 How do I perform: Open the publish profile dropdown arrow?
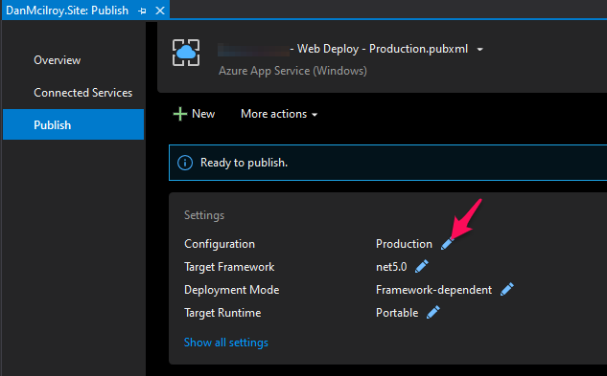(x=480, y=50)
